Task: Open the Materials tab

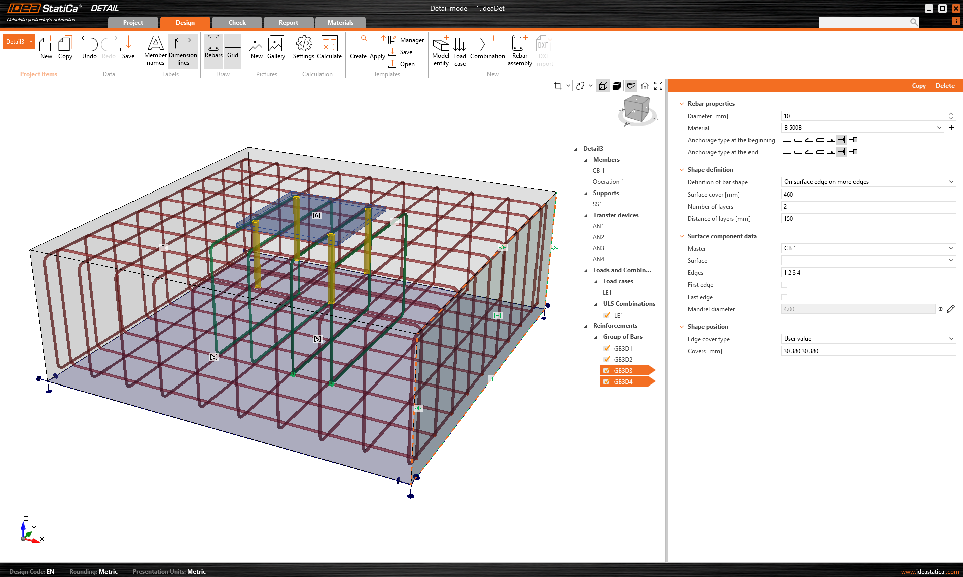Action: (x=340, y=23)
